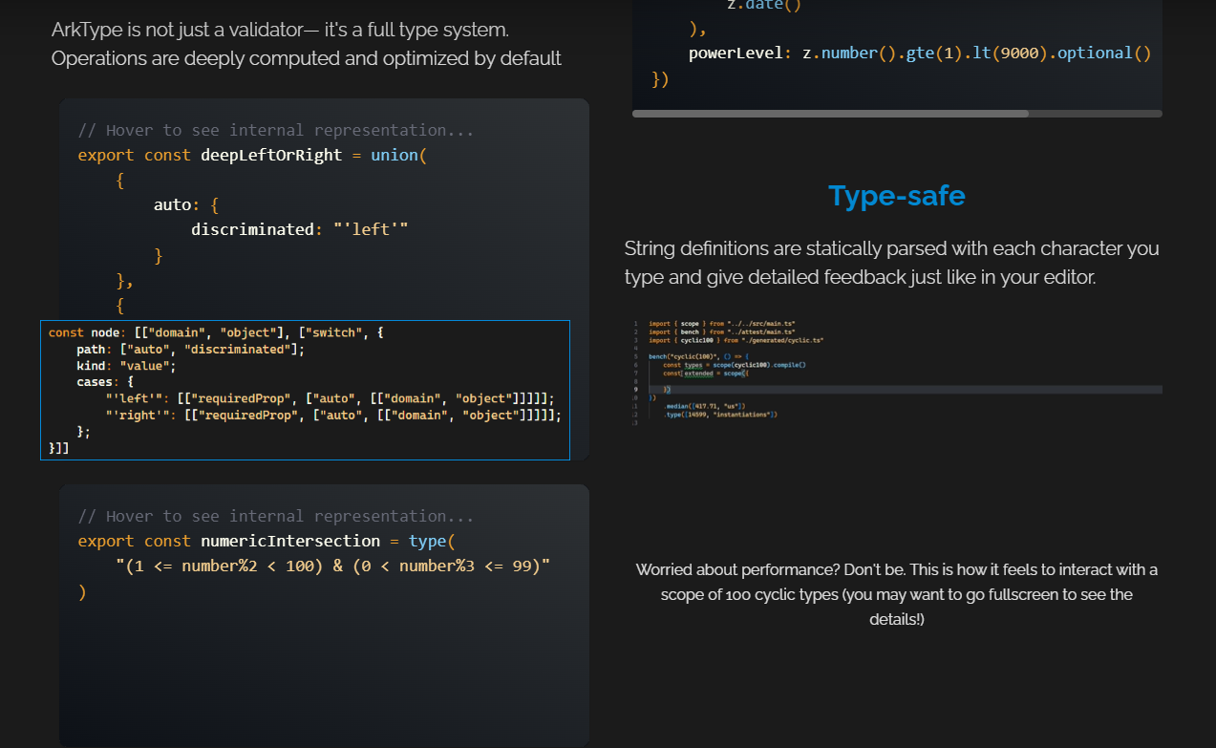
Task: Click the z.number() call in Zod code
Action: (844, 53)
